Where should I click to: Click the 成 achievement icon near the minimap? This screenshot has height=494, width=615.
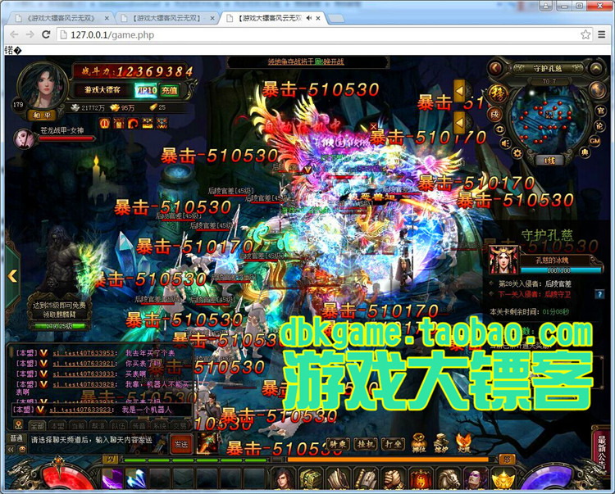[x=494, y=115]
